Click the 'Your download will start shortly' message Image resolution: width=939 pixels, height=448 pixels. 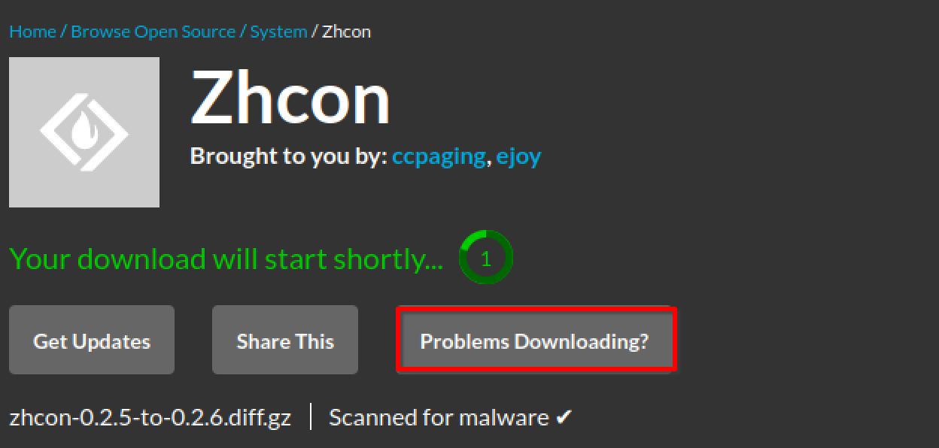coord(226,259)
